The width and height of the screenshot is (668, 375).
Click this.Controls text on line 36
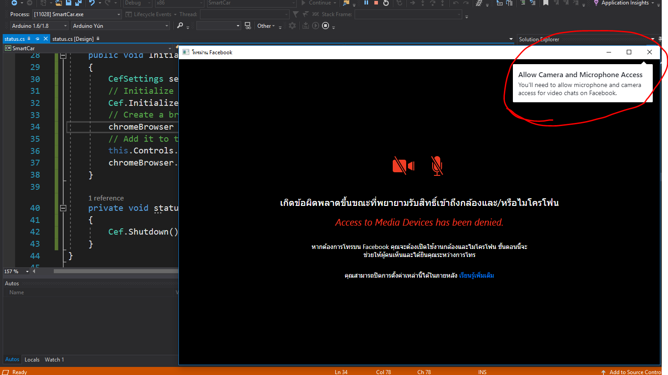pos(141,151)
